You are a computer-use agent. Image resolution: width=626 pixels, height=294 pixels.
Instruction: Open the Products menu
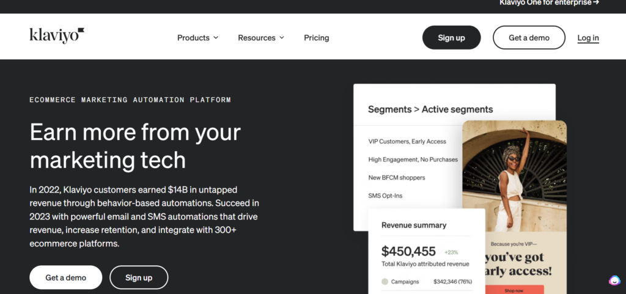coord(193,38)
